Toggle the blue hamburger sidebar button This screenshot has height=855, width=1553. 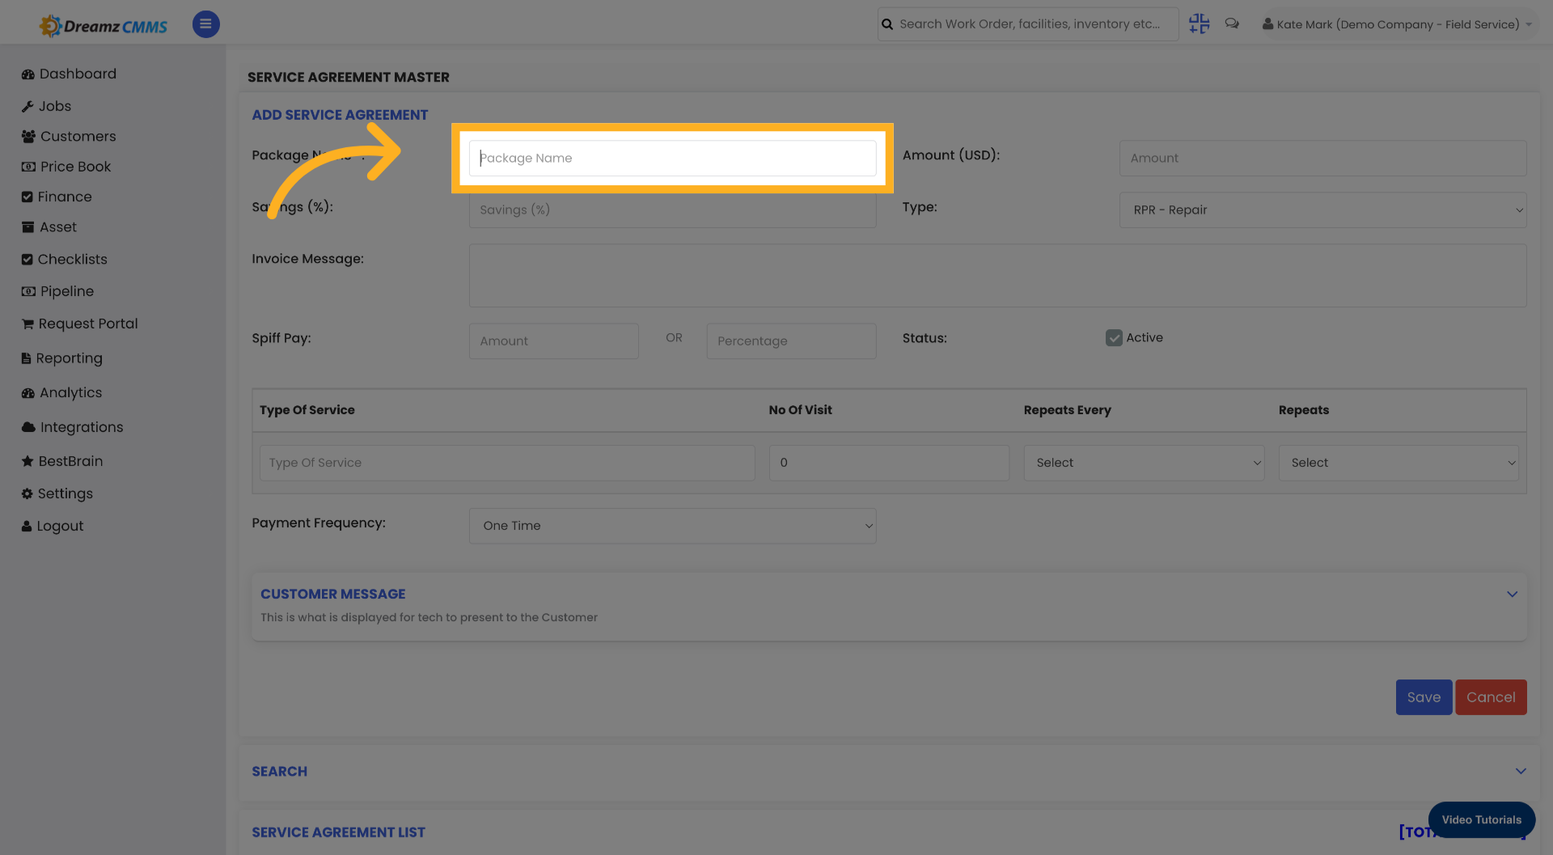click(x=205, y=24)
